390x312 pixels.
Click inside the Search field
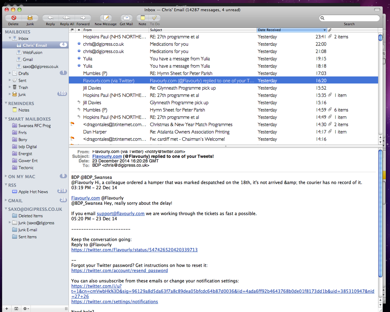[x=349, y=18]
